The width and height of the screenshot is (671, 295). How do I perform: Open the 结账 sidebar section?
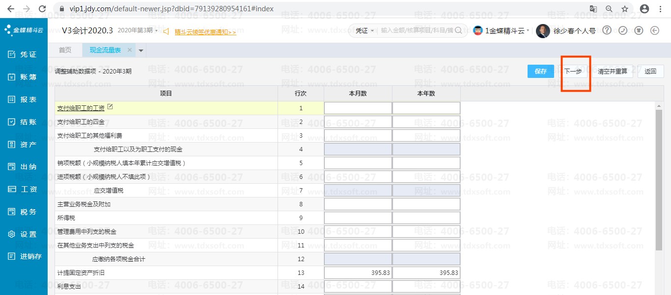pos(23,122)
